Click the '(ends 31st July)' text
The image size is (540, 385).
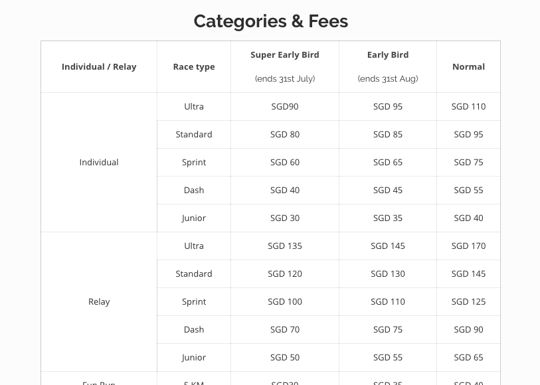click(285, 78)
